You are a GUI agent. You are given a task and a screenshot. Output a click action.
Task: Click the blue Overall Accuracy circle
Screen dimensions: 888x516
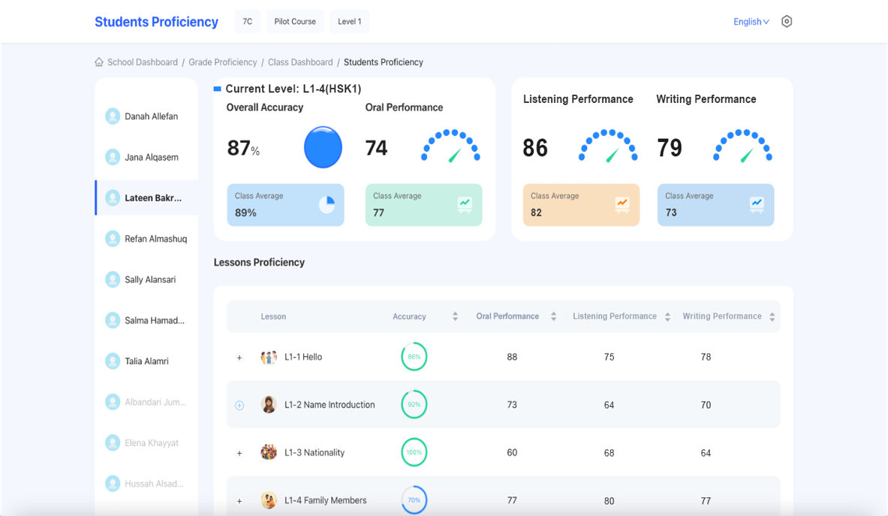pyautogui.click(x=323, y=147)
